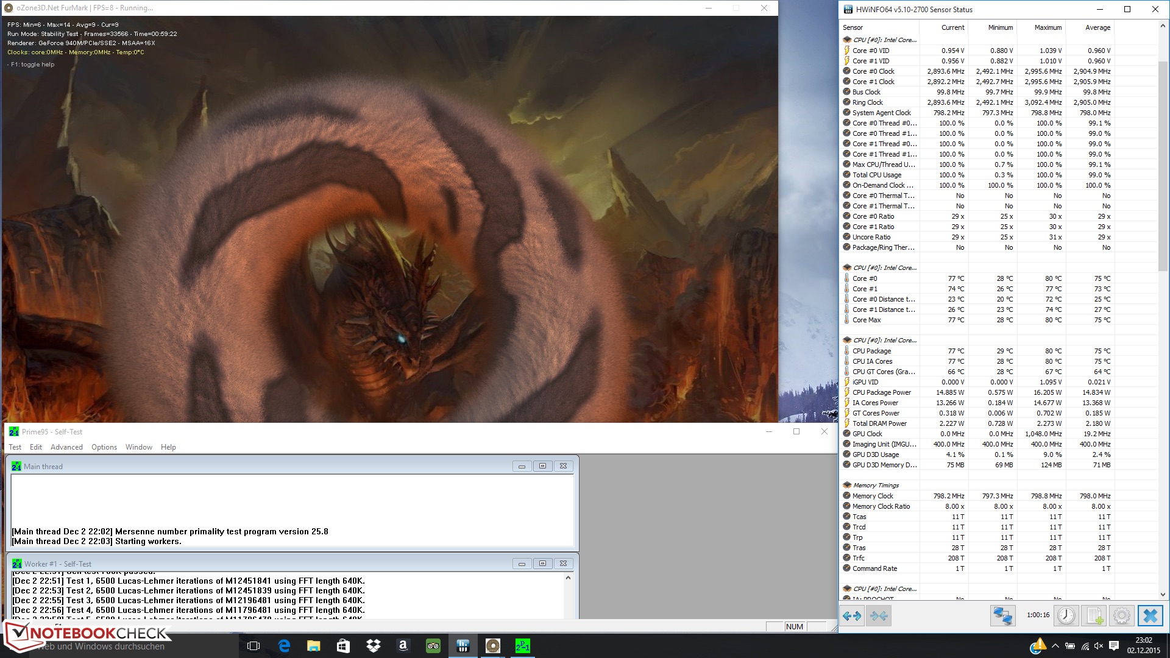Click HWiNFO expand columns arrows button
Viewport: 1170px width, 658px height.
point(852,616)
